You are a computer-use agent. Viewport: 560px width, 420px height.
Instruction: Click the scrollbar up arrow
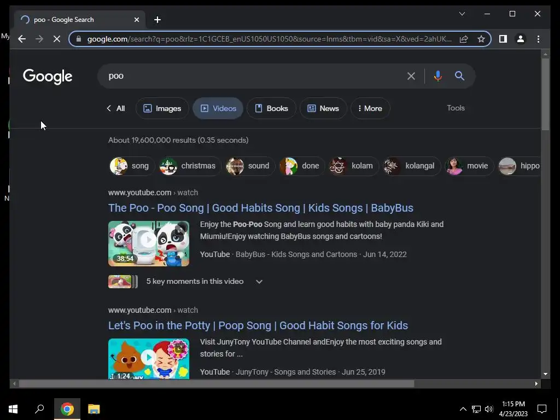pyautogui.click(x=545, y=54)
